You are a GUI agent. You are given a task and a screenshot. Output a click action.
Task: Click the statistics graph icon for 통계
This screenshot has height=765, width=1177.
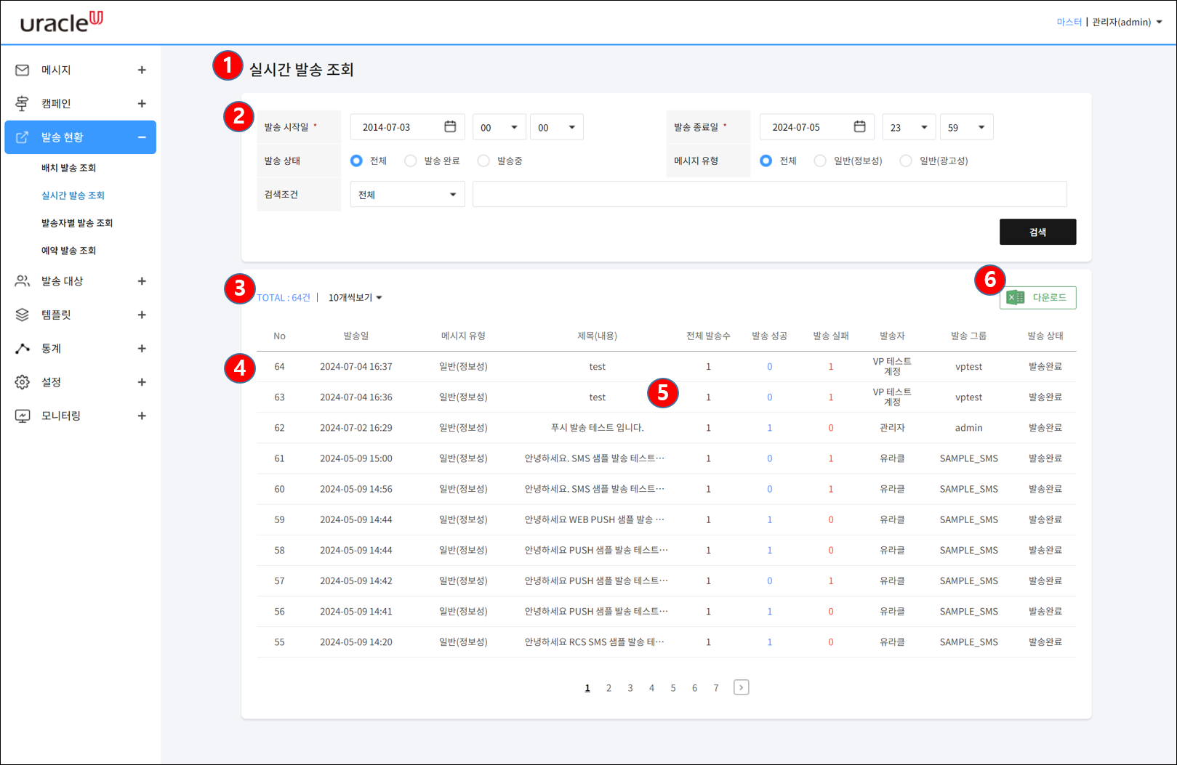[23, 349]
